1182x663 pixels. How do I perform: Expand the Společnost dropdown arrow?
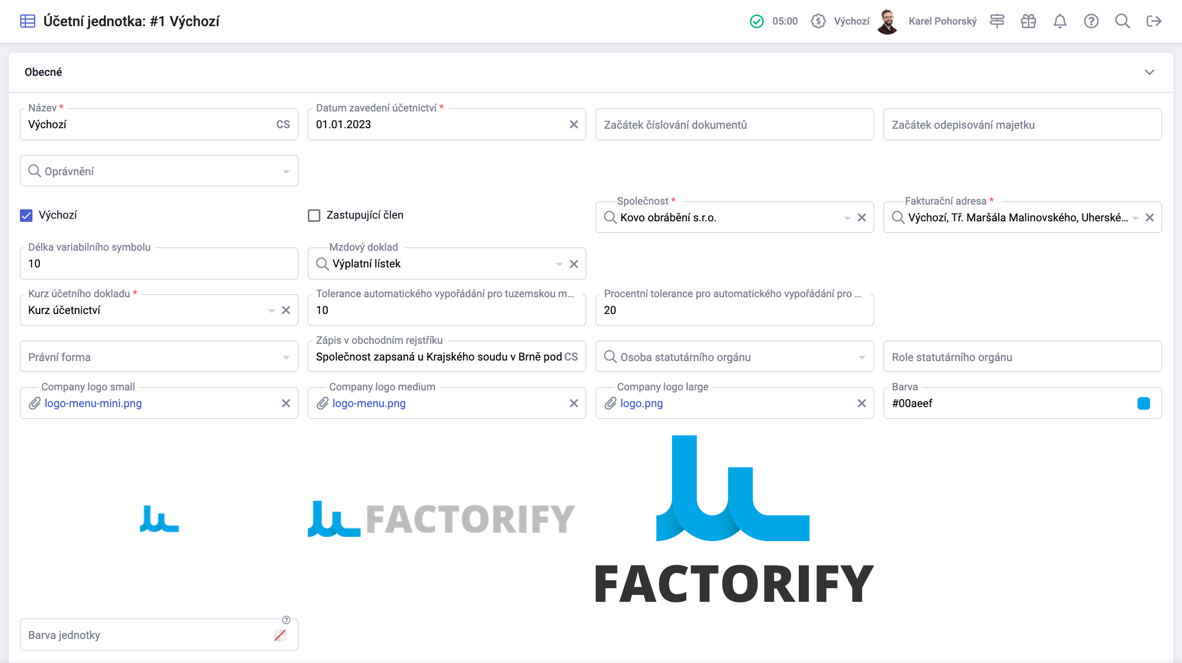pos(847,218)
